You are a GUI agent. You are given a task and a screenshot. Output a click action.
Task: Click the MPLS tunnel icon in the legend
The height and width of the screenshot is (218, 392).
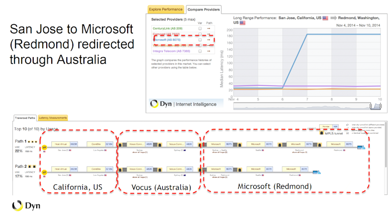pos(322,133)
